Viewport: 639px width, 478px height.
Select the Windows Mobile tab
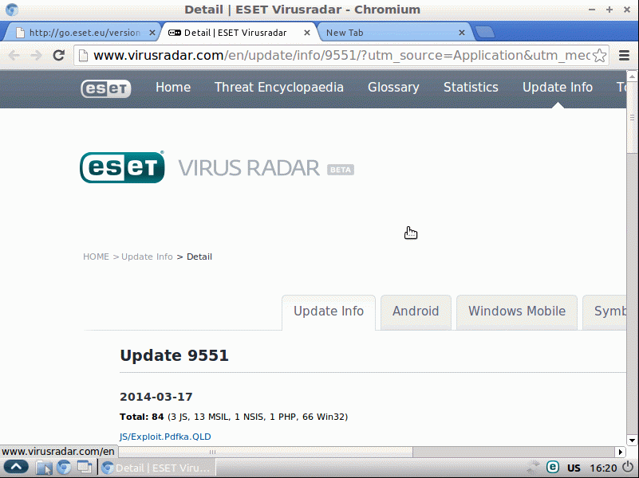pyautogui.click(x=517, y=311)
